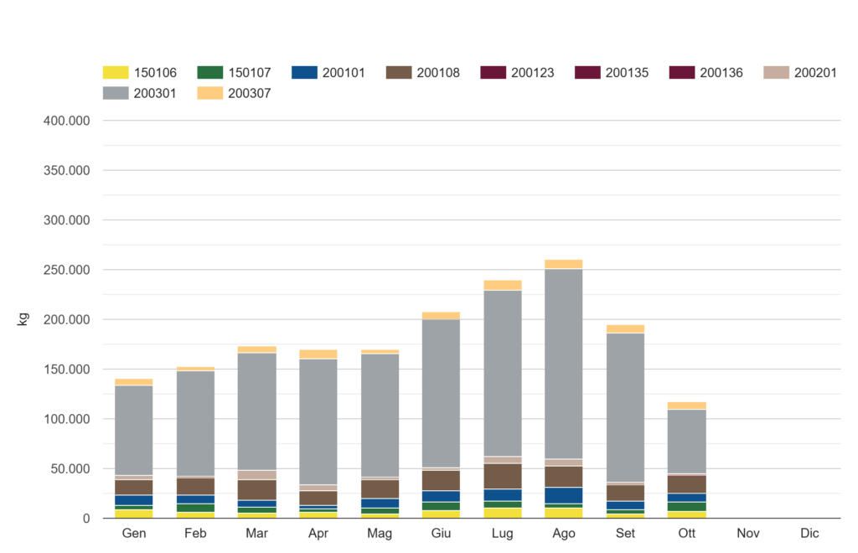Click the maroon swatch beside 200123

[x=493, y=72]
